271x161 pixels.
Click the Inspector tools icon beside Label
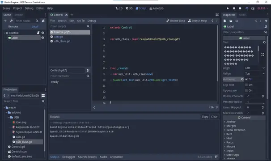(266, 27)
